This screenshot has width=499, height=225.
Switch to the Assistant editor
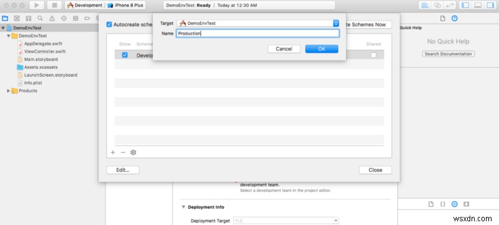click(438, 5)
